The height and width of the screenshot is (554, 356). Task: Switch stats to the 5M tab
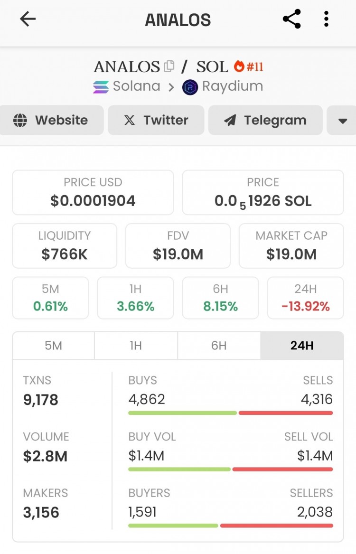coord(53,345)
